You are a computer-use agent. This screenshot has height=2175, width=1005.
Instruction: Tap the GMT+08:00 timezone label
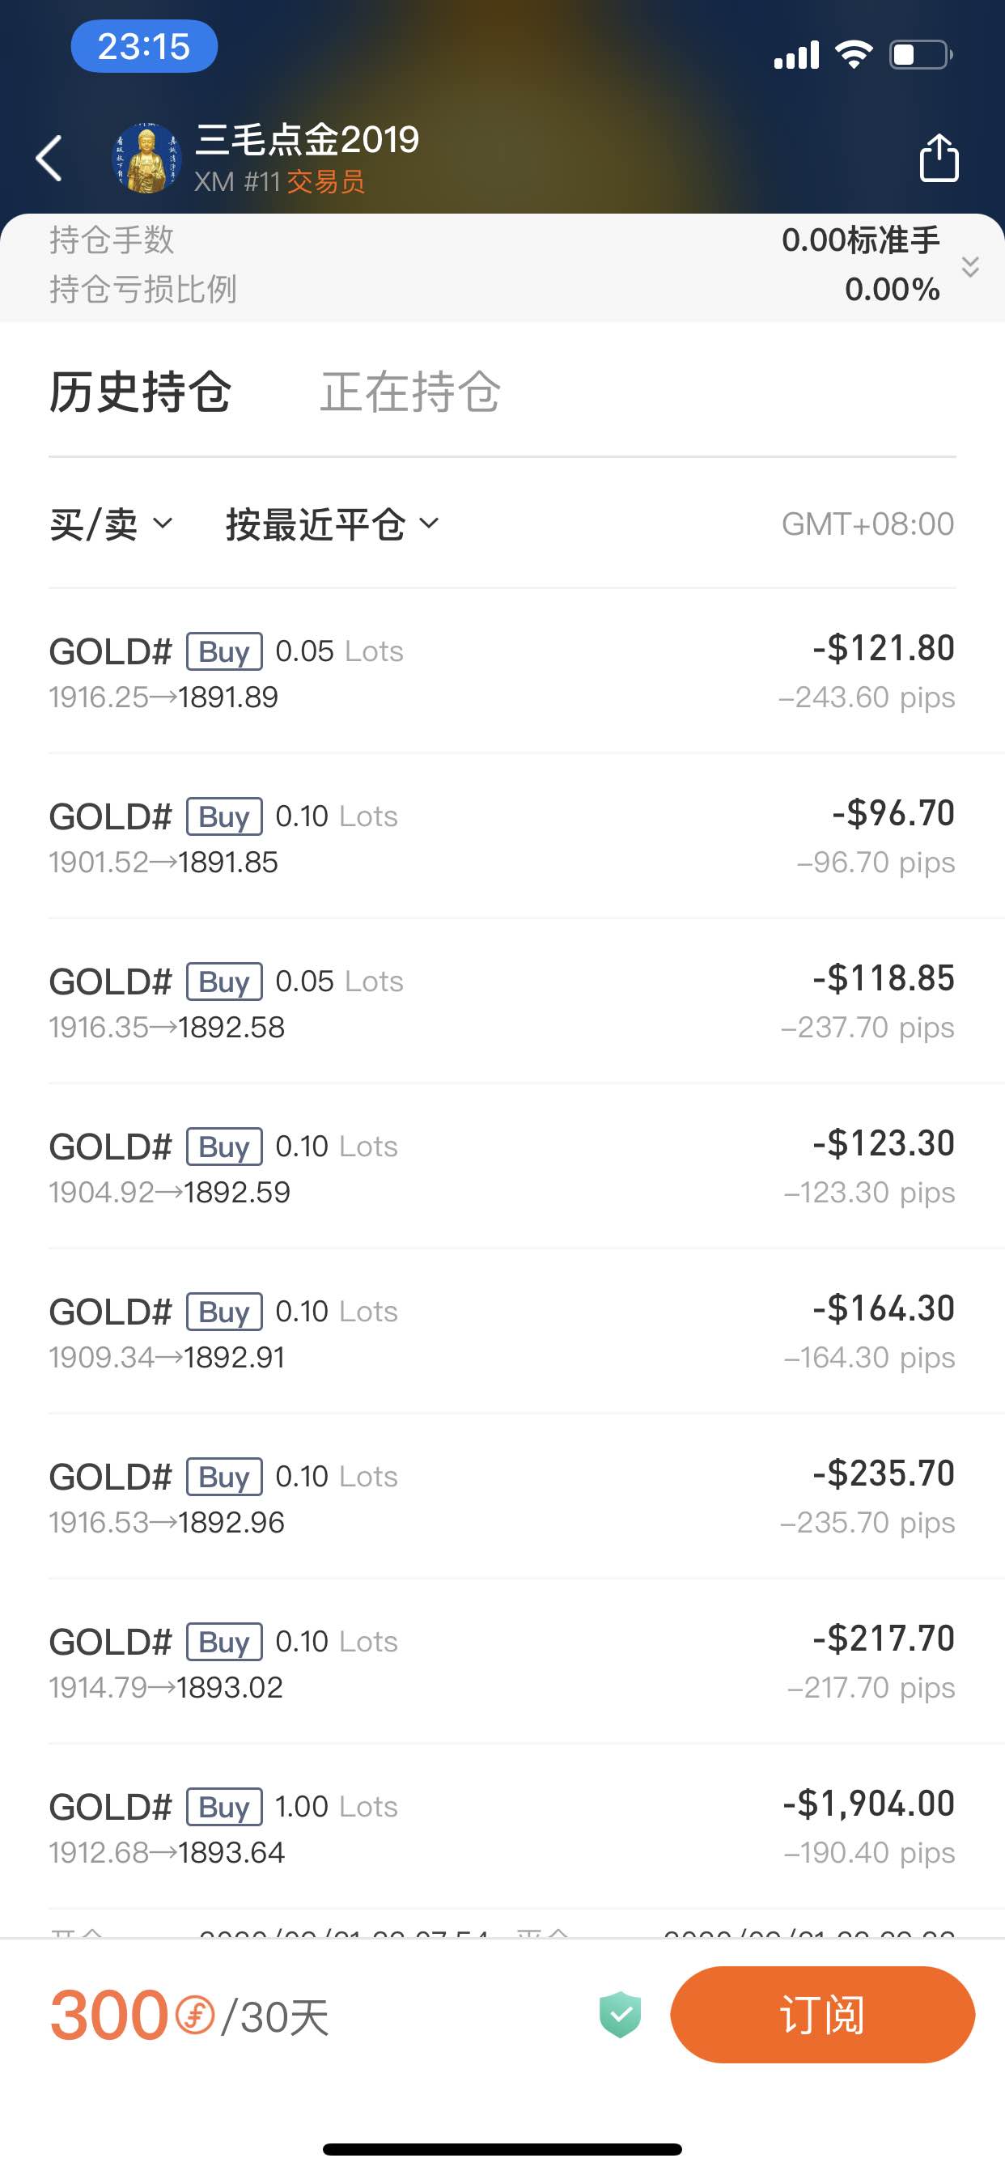(868, 524)
